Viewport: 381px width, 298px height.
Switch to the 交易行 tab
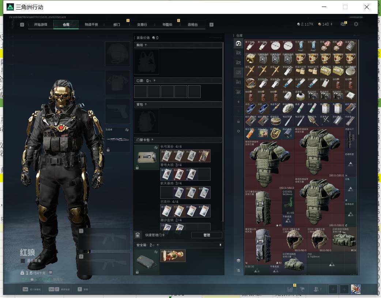pos(142,24)
